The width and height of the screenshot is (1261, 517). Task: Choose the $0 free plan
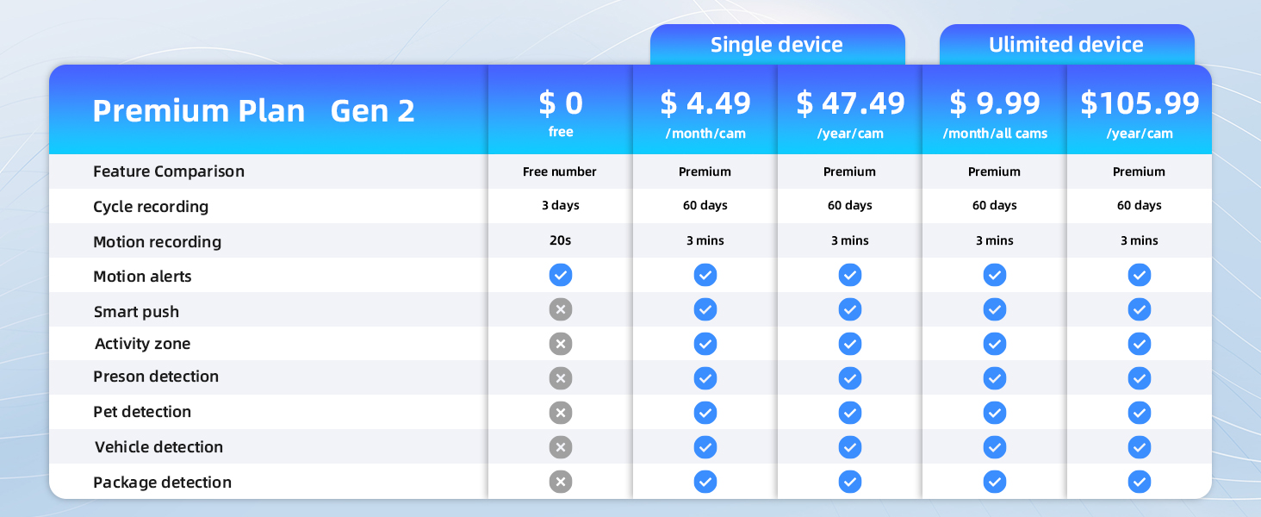point(561,112)
